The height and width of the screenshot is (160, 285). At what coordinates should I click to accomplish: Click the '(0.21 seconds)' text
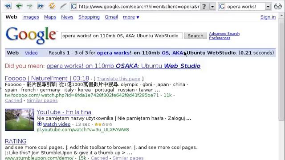click(256, 53)
